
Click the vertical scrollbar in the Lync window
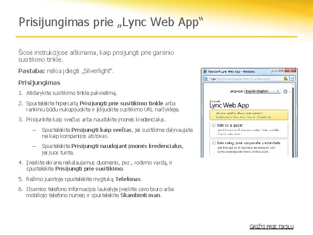(293, 122)
